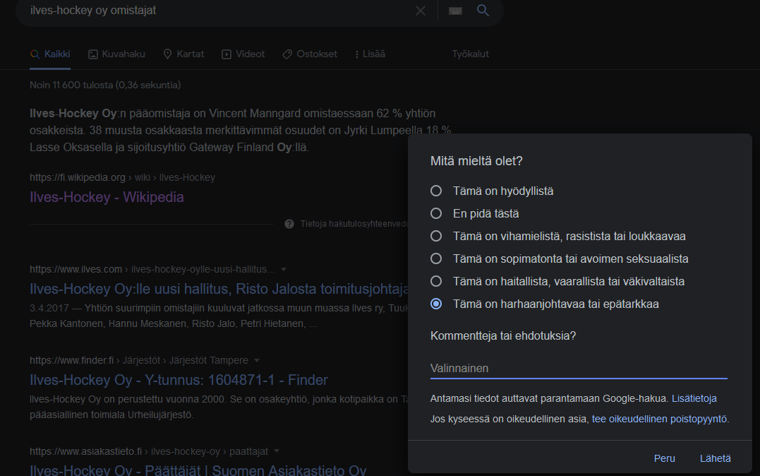
Task: Select "sopimatonta tai avoimen seksuaalista" option
Action: click(436, 258)
